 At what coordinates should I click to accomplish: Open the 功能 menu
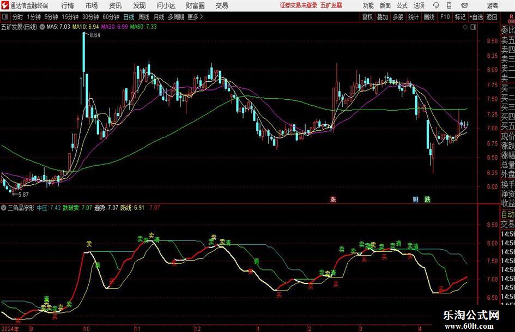point(368,5)
